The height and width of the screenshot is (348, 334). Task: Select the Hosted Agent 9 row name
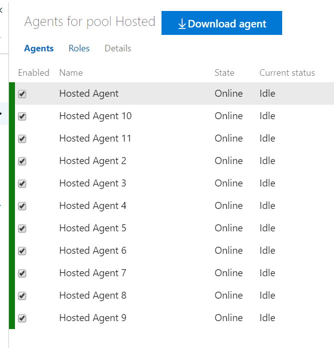[x=93, y=318]
